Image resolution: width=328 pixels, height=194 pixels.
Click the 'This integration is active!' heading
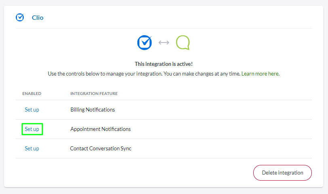[x=164, y=64]
